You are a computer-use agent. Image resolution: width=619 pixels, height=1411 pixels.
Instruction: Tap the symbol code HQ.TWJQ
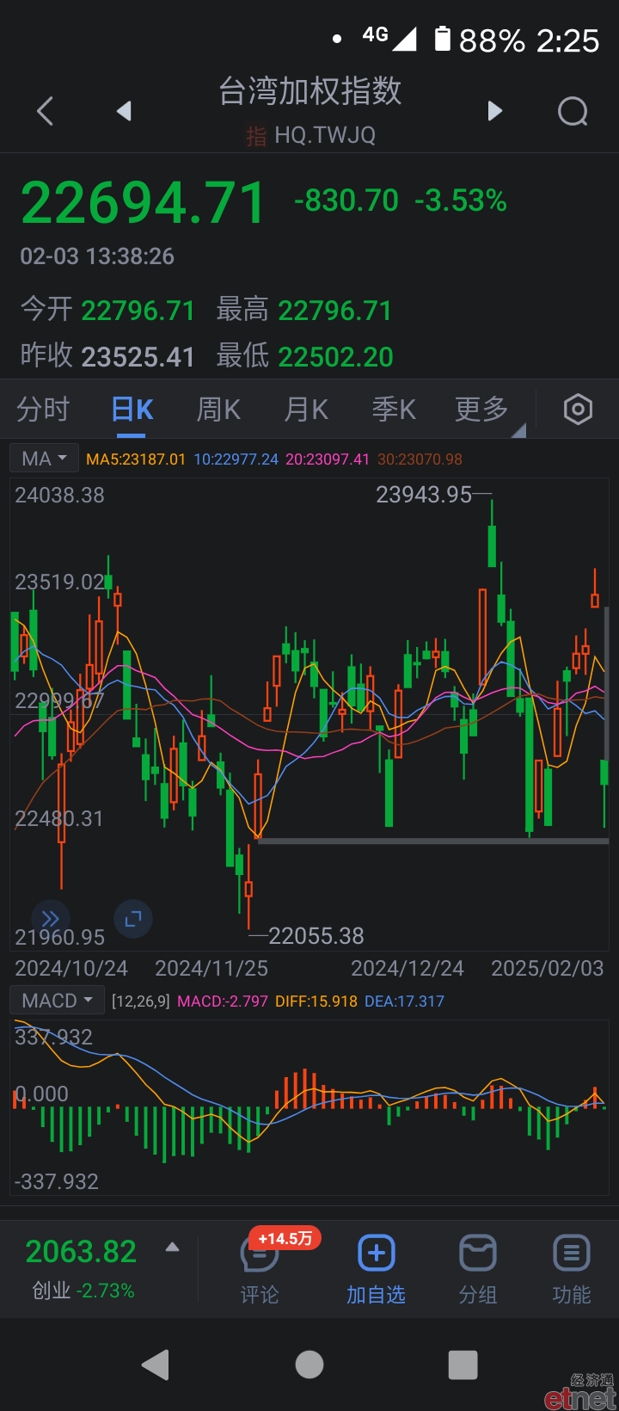point(325,135)
